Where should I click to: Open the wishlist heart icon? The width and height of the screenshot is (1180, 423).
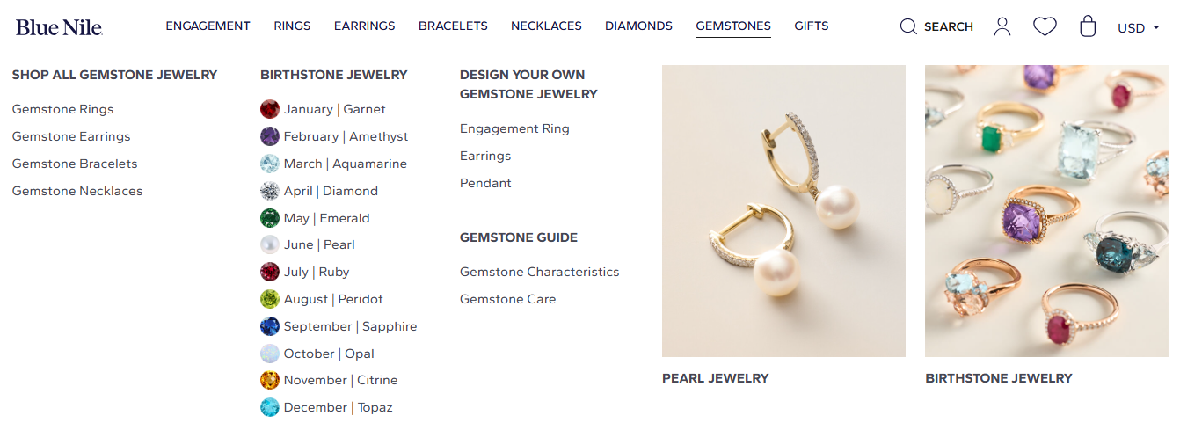coord(1045,26)
